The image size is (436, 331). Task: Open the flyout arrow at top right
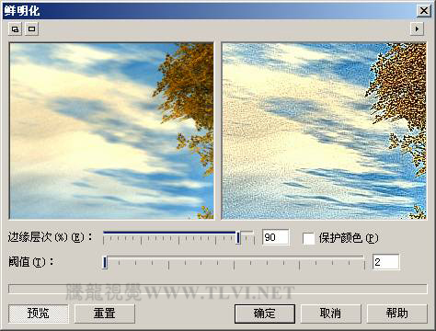point(417,29)
